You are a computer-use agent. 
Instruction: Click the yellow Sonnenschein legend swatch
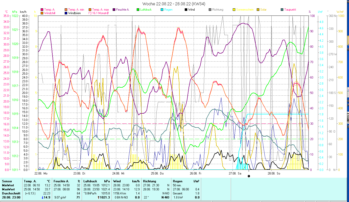tap(234, 10)
